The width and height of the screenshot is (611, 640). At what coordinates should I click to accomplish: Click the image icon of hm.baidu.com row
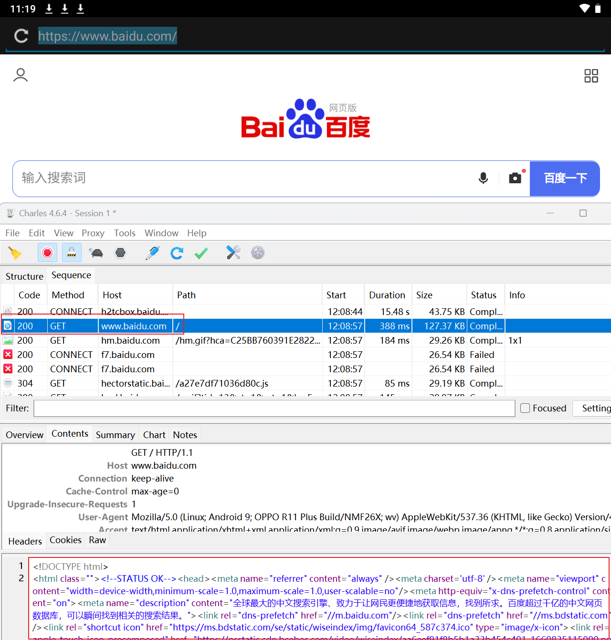pyautogui.click(x=8, y=340)
